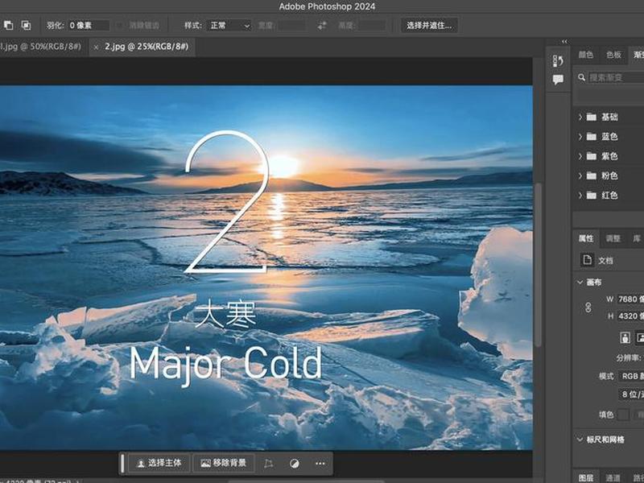Screen dimensions: 644x483
Task: Open the 8 位 bit depth dropdown
Action: (632, 394)
